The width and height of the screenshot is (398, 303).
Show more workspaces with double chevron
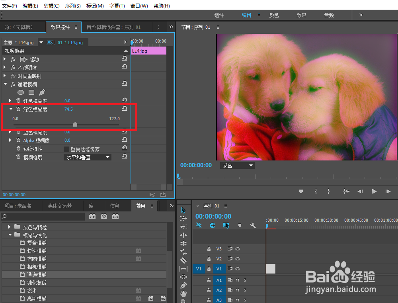point(361,15)
